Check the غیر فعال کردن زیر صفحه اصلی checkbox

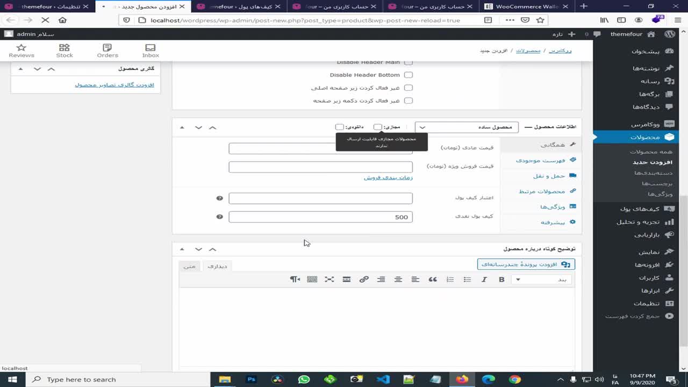pos(408,88)
